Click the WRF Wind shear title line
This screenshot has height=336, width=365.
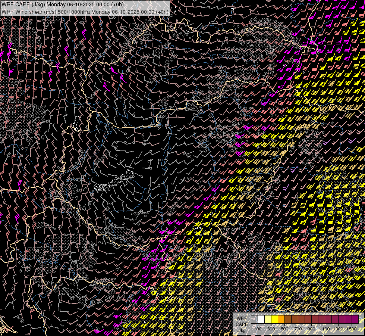pos(85,12)
